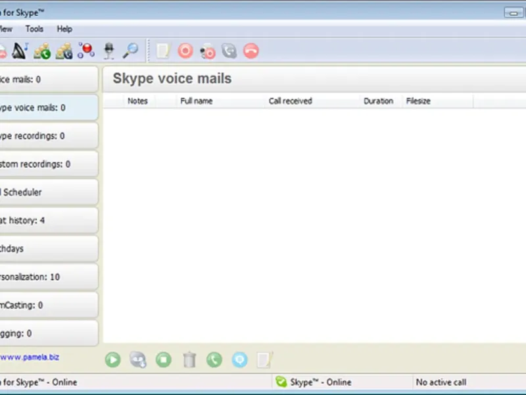Open the Call Scheduler section
Viewport: 526px width, 395px height.
[49, 192]
